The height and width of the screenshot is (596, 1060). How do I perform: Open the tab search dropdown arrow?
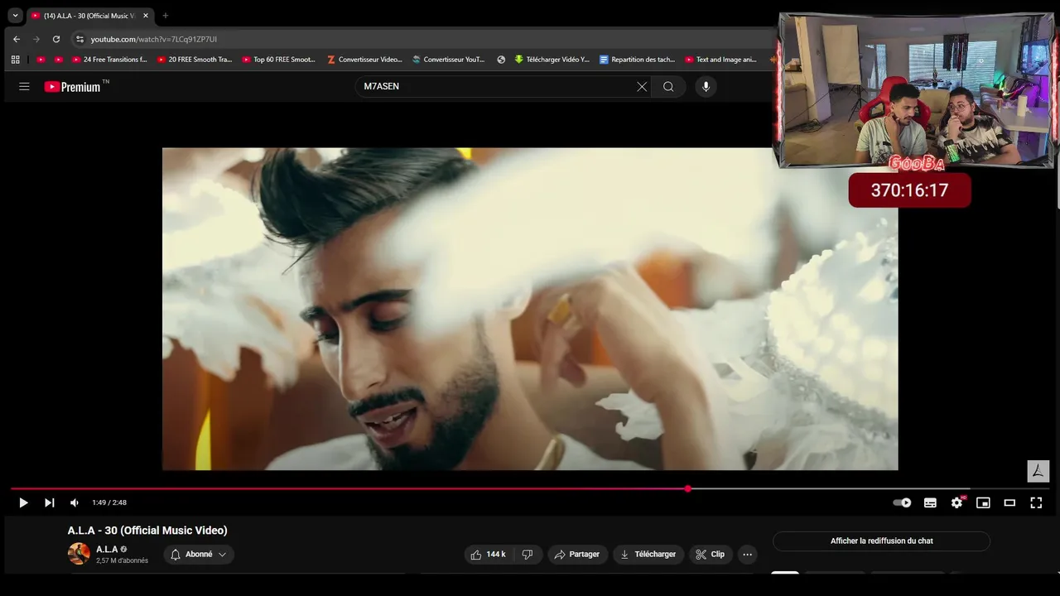point(15,15)
